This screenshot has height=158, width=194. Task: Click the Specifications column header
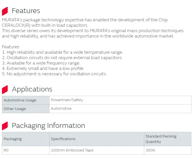[63, 139]
